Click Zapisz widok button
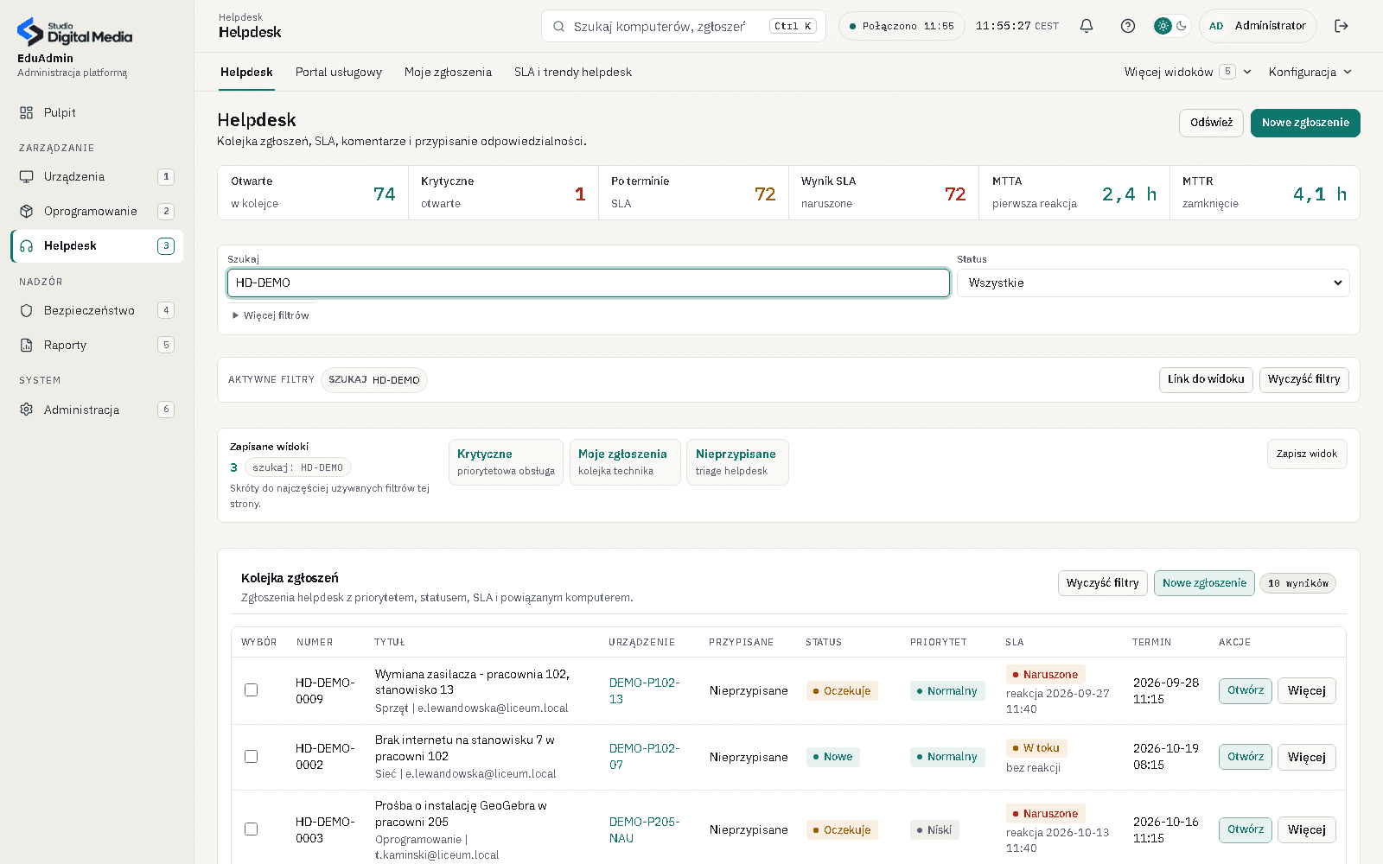1383x864 pixels. pos(1307,454)
